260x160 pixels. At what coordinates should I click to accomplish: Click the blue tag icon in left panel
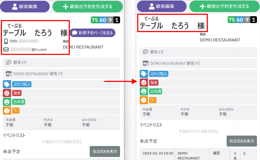click(7, 84)
